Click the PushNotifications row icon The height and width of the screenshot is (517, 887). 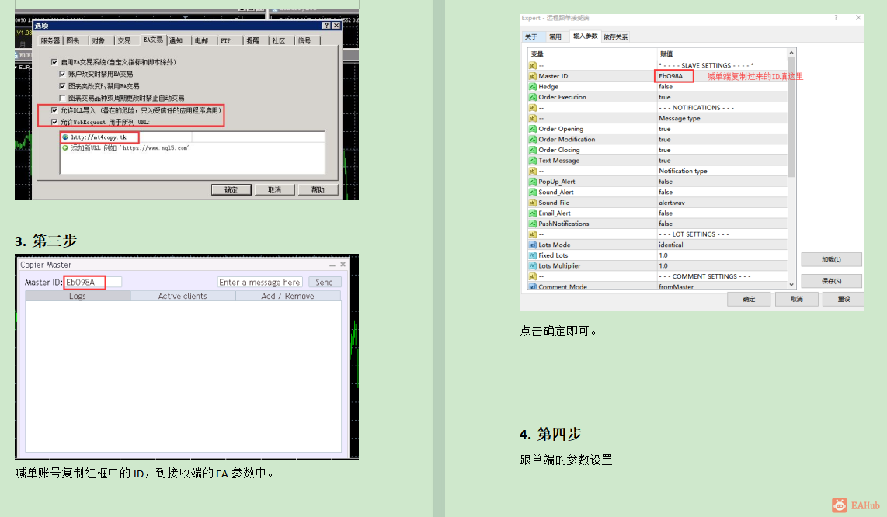[x=532, y=224]
